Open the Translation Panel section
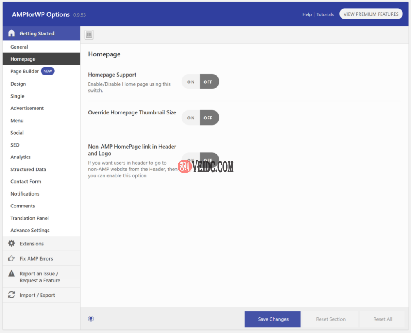This screenshot has width=411, height=333. click(42, 218)
